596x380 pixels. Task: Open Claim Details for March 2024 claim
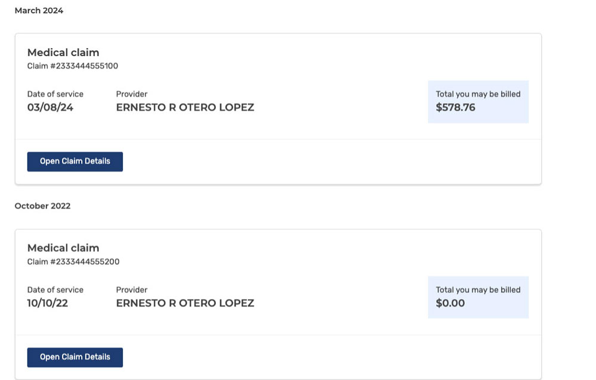pos(75,161)
